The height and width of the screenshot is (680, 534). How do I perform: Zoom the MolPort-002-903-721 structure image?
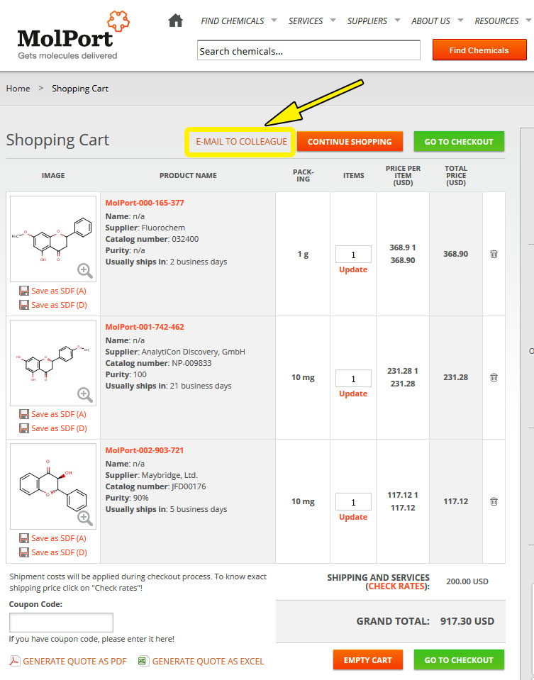click(x=84, y=518)
